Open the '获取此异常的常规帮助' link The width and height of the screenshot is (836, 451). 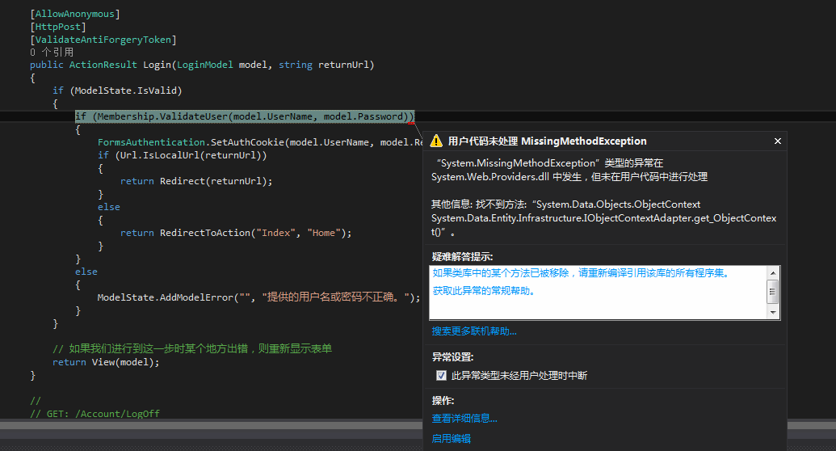pyautogui.click(x=484, y=291)
